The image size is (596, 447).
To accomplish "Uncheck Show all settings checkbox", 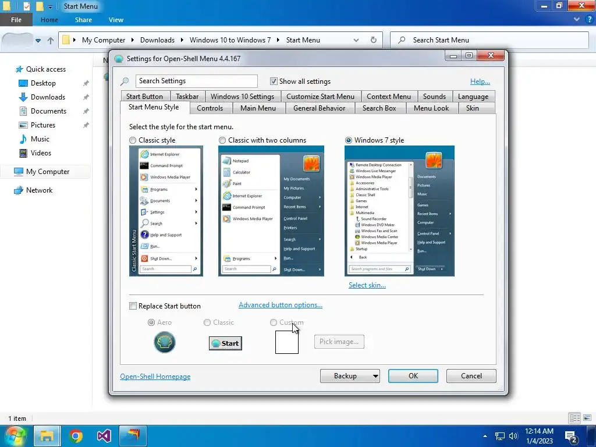I will tap(274, 81).
